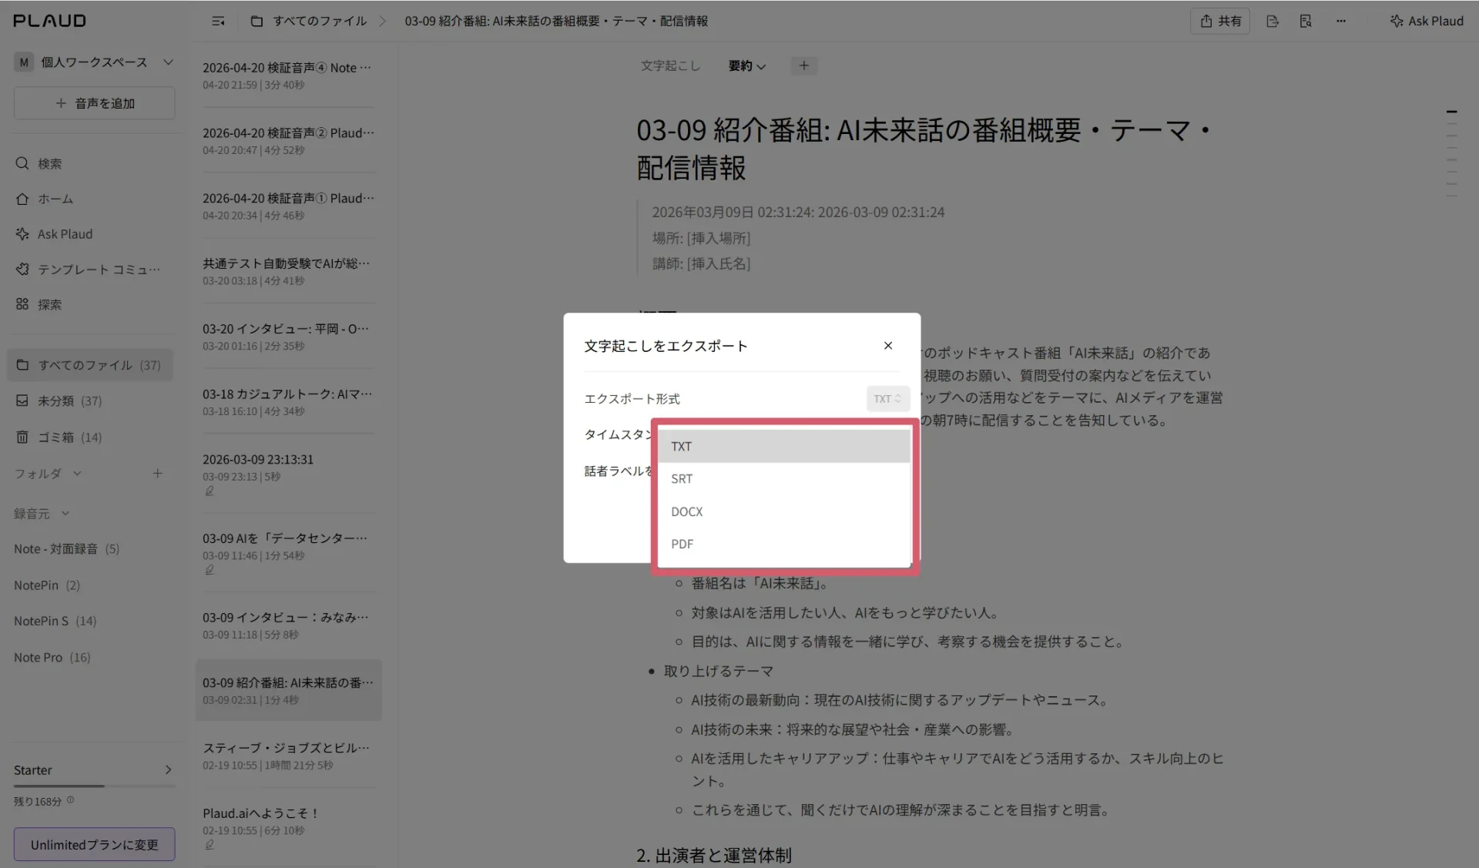Click the PLAUD logo
Viewport: 1479px width, 868px height.
pyautogui.click(x=49, y=21)
